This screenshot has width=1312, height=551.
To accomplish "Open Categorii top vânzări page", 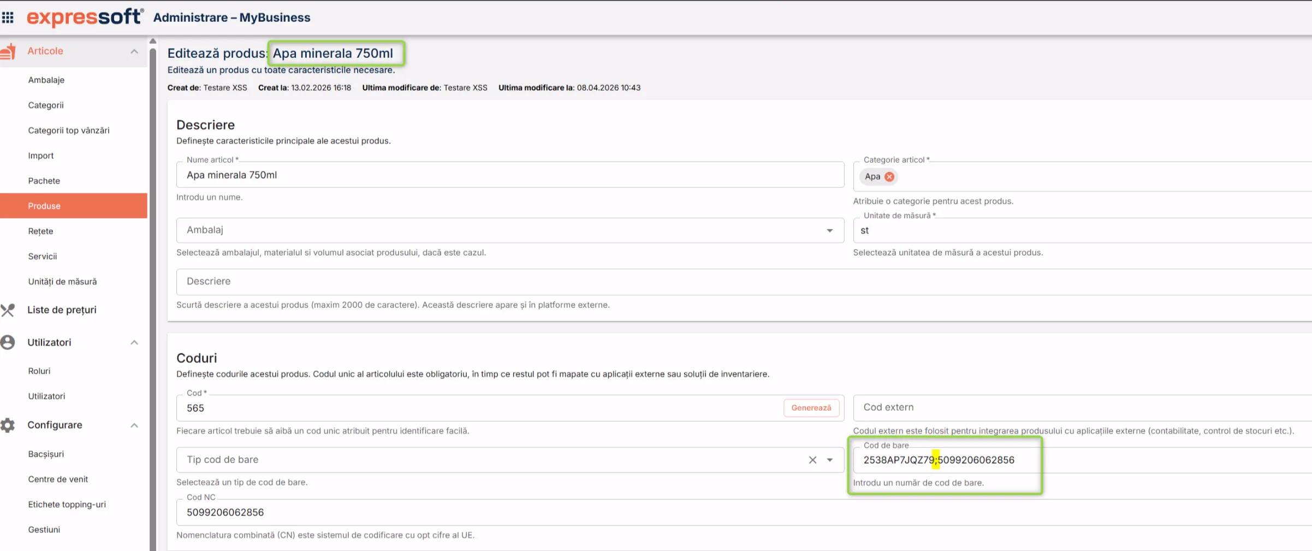I will [x=69, y=130].
